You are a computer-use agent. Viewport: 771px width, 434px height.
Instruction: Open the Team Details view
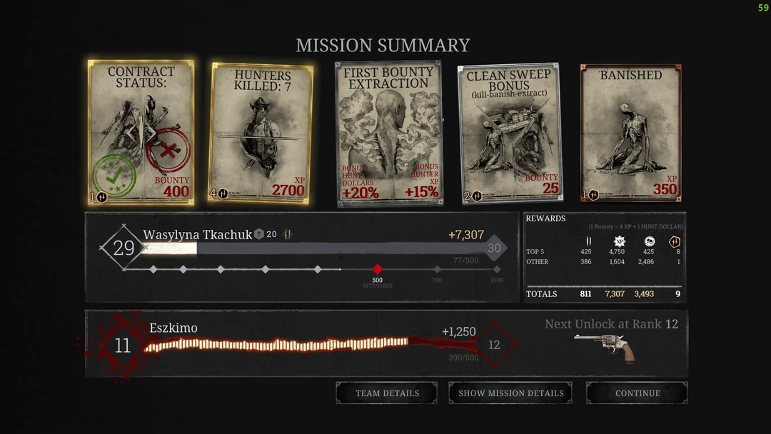[x=387, y=393]
